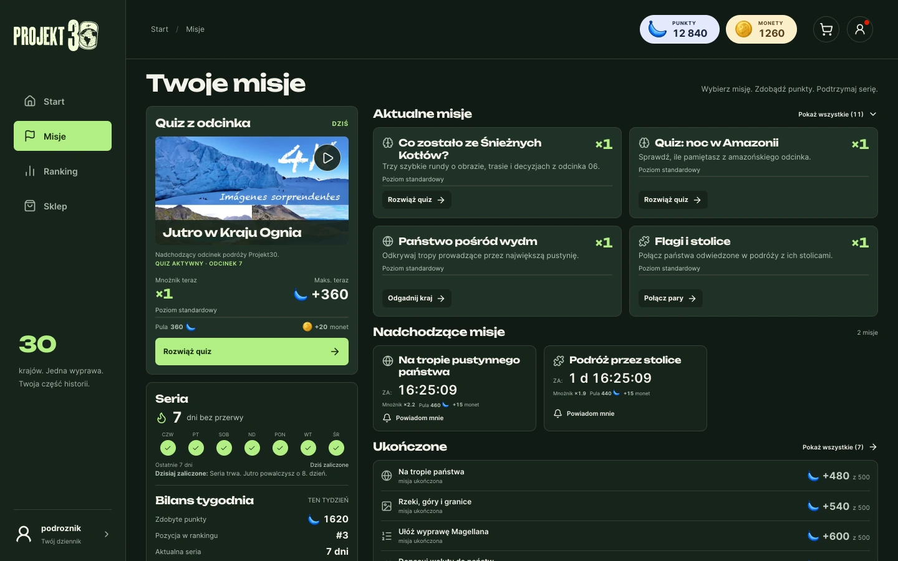898x561 pixels.
Task: Open Sklep in the sidebar
Action: [62, 206]
